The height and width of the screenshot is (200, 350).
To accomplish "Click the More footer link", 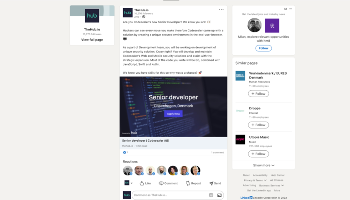I will [277, 190].
